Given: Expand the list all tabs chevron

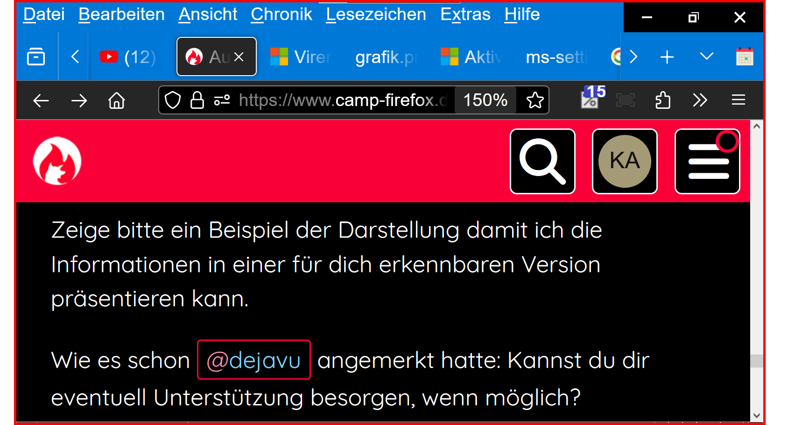Looking at the screenshot, I should coord(706,57).
